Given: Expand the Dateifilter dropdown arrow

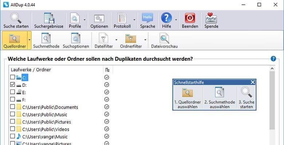Looking at the screenshot, I should (116, 40).
